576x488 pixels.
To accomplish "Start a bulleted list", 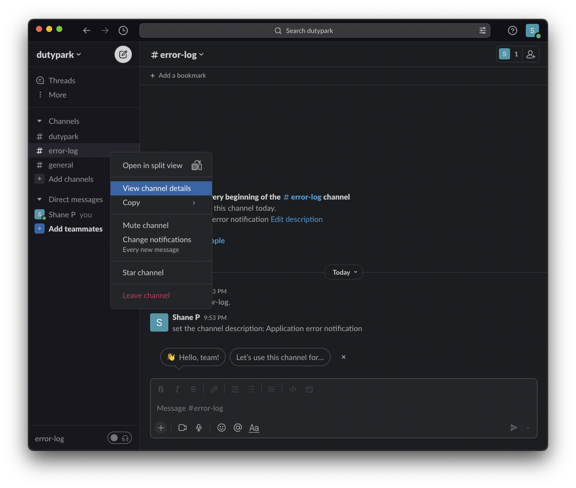I will (251, 389).
